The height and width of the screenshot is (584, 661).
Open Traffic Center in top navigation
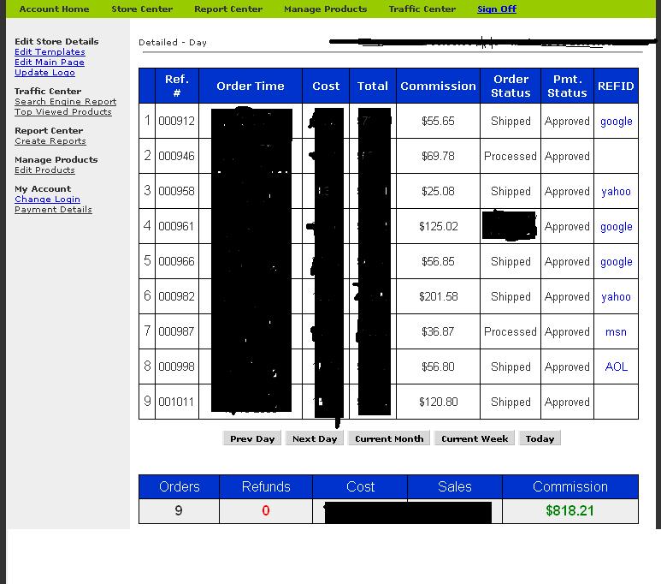pyautogui.click(x=422, y=9)
